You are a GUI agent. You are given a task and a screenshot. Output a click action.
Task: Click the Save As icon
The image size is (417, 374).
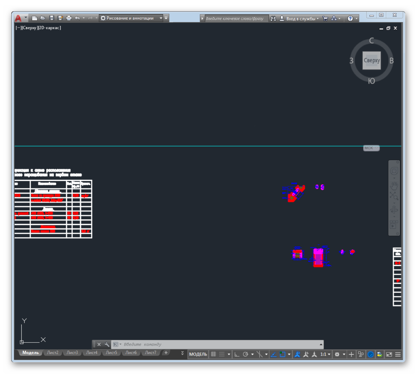pyautogui.click(x=60, y=18)
